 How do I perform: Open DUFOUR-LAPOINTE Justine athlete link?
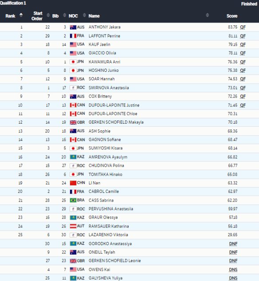114,105
